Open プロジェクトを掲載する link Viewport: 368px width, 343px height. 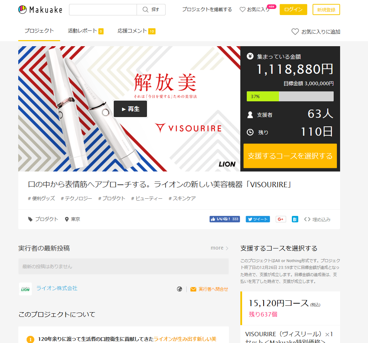(x=207, y=9)
